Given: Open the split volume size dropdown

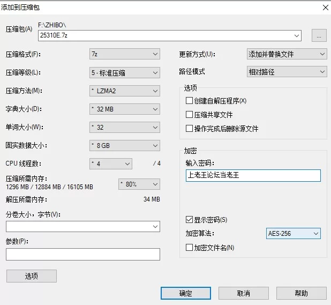Looking at the screenshot, I should point(83,226).
